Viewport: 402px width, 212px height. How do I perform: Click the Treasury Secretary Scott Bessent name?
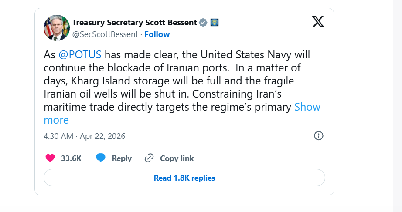tap(134, 23)
